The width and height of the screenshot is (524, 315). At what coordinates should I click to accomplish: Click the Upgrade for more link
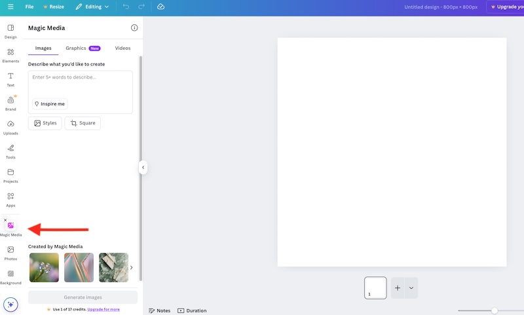[x=103, y=309]
